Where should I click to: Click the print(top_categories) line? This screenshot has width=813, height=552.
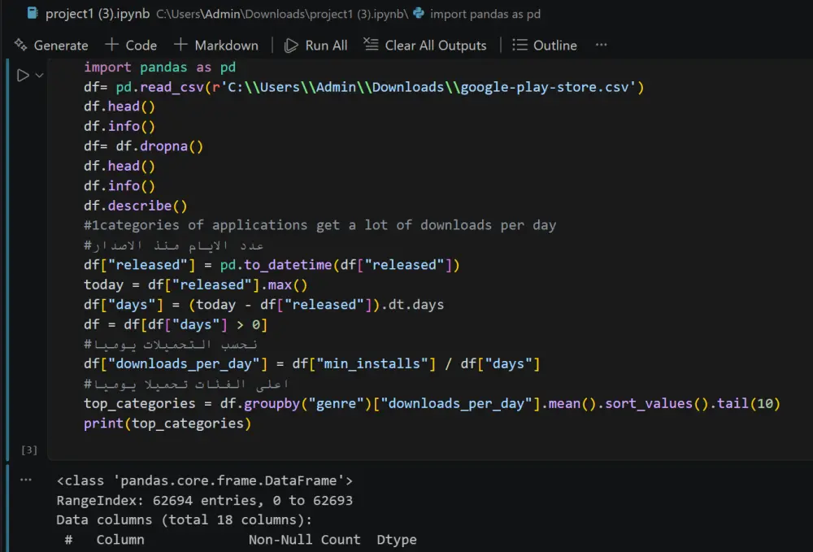[167, 424]
